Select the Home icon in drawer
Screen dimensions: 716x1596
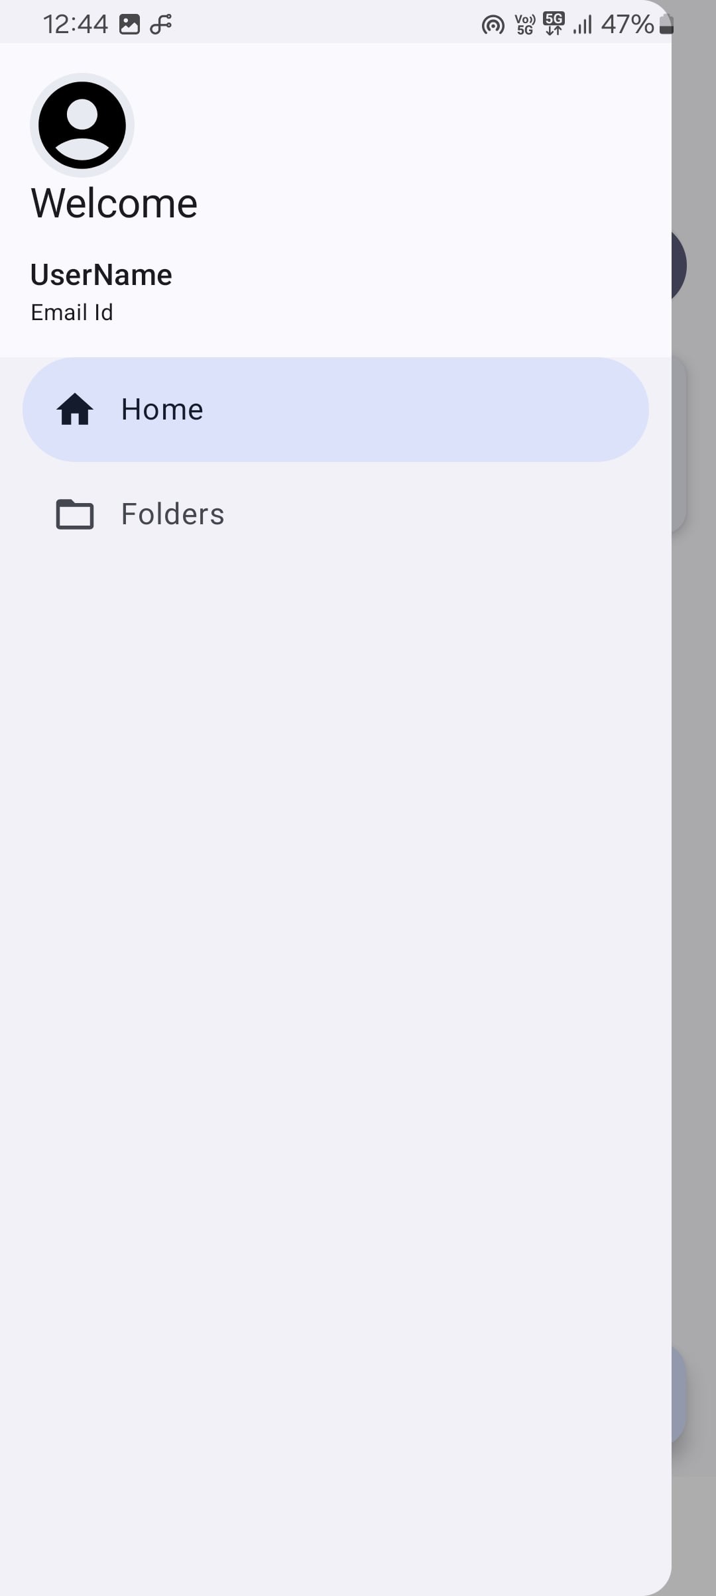[x=75, y=410]
